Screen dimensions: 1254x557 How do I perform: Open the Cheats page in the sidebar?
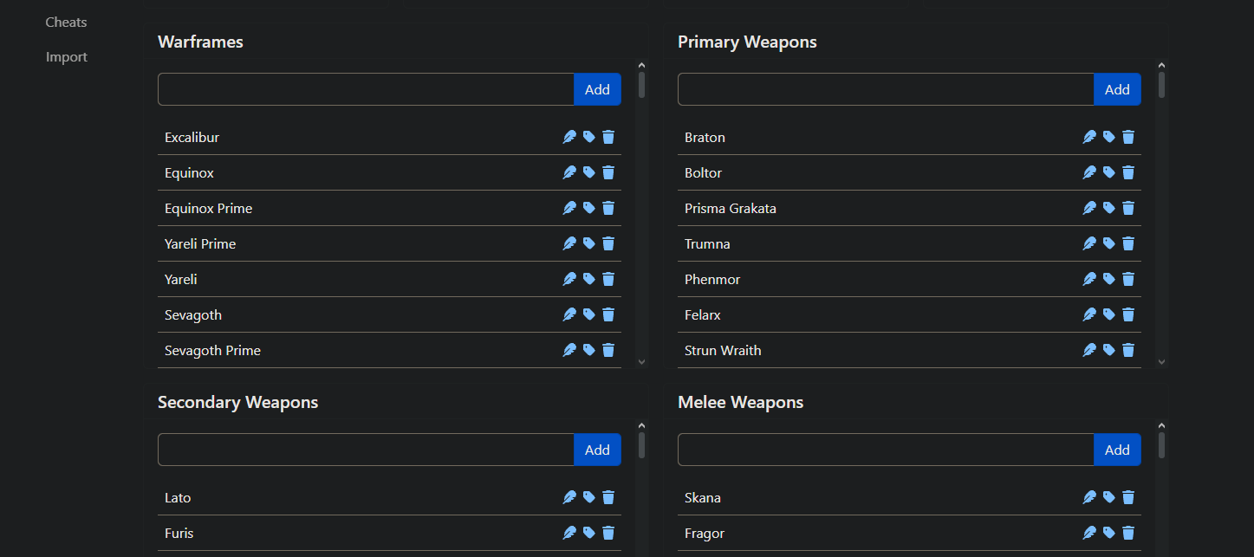coord(67,23)
